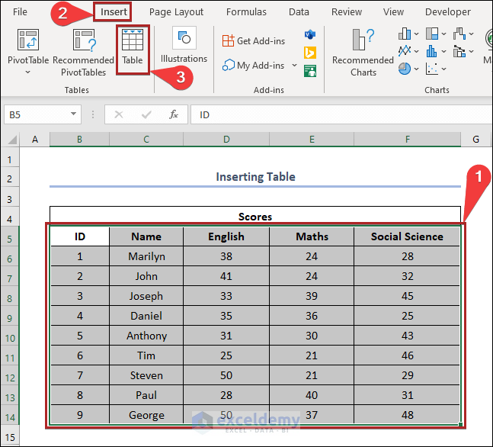This screenshot has height=447, width=493.
Task: Insert Combo Chart icon
Action: 459,51
